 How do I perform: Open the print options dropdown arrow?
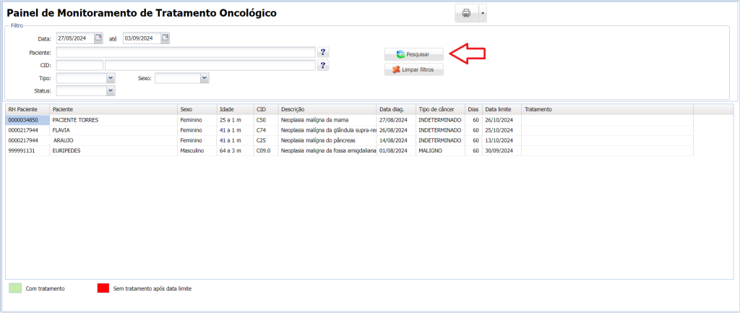[x=483, y=13]
